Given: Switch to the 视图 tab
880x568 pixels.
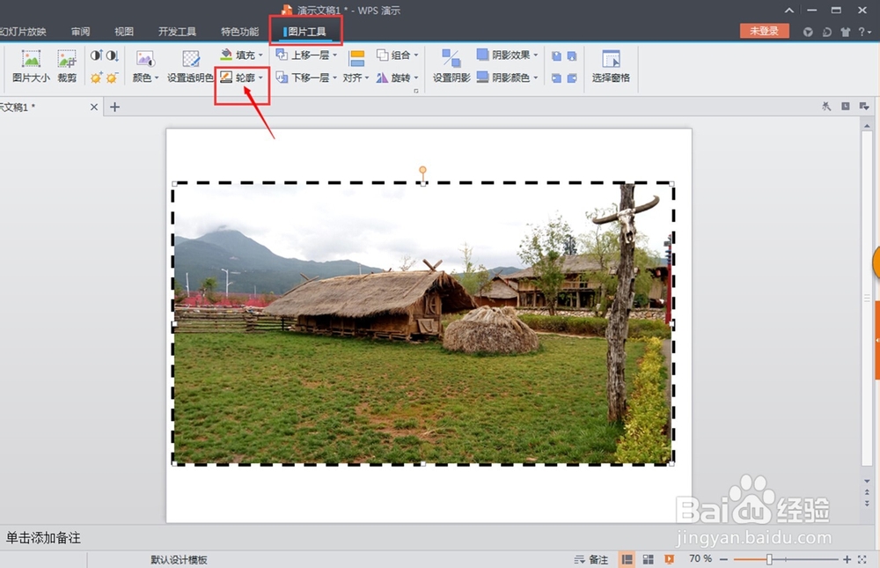Looking at the screenshot, I should pyautogui.click(x=124, y=32).
